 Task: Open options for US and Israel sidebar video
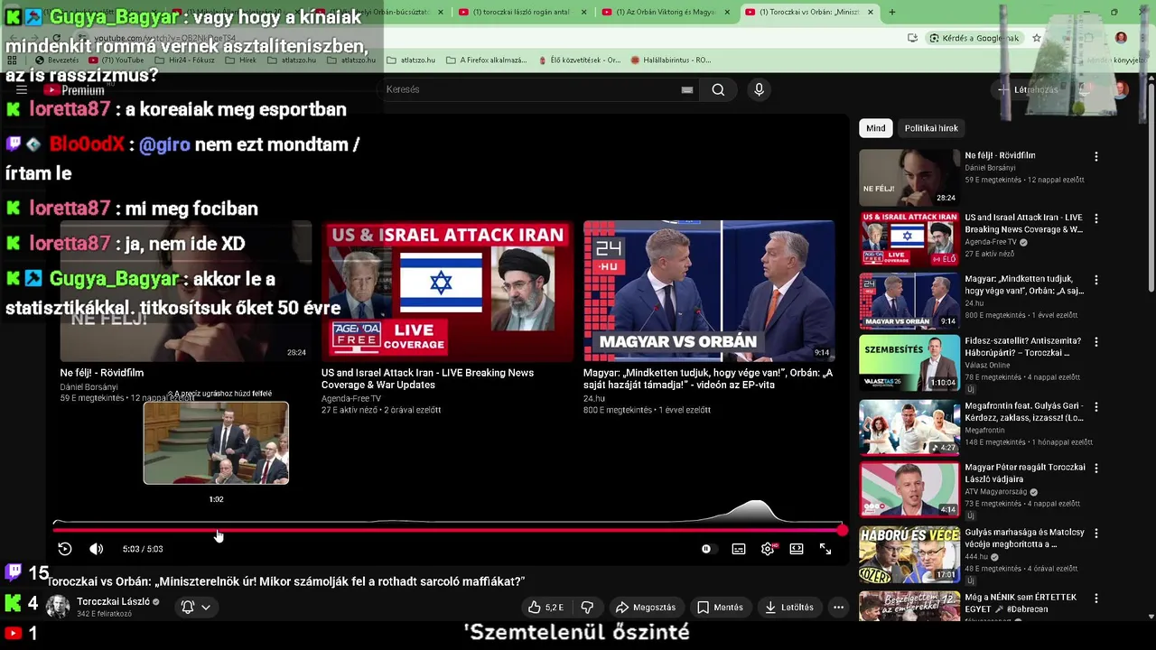(x=1096, y=218)
